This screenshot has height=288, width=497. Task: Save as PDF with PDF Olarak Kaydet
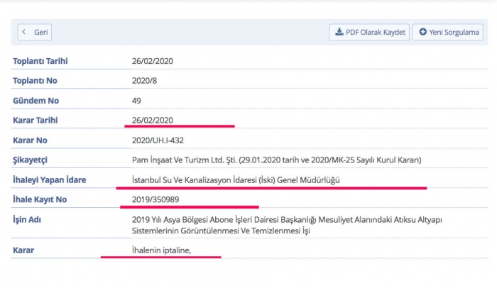tap(369, 33)
